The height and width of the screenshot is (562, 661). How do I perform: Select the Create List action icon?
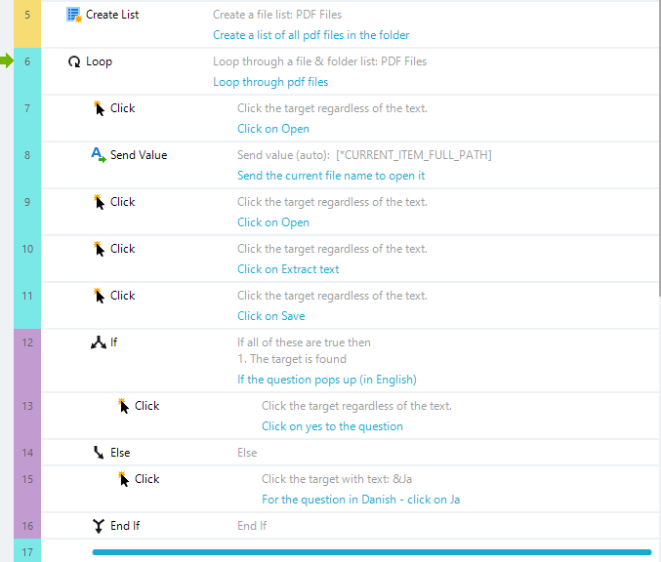point(74,15)
